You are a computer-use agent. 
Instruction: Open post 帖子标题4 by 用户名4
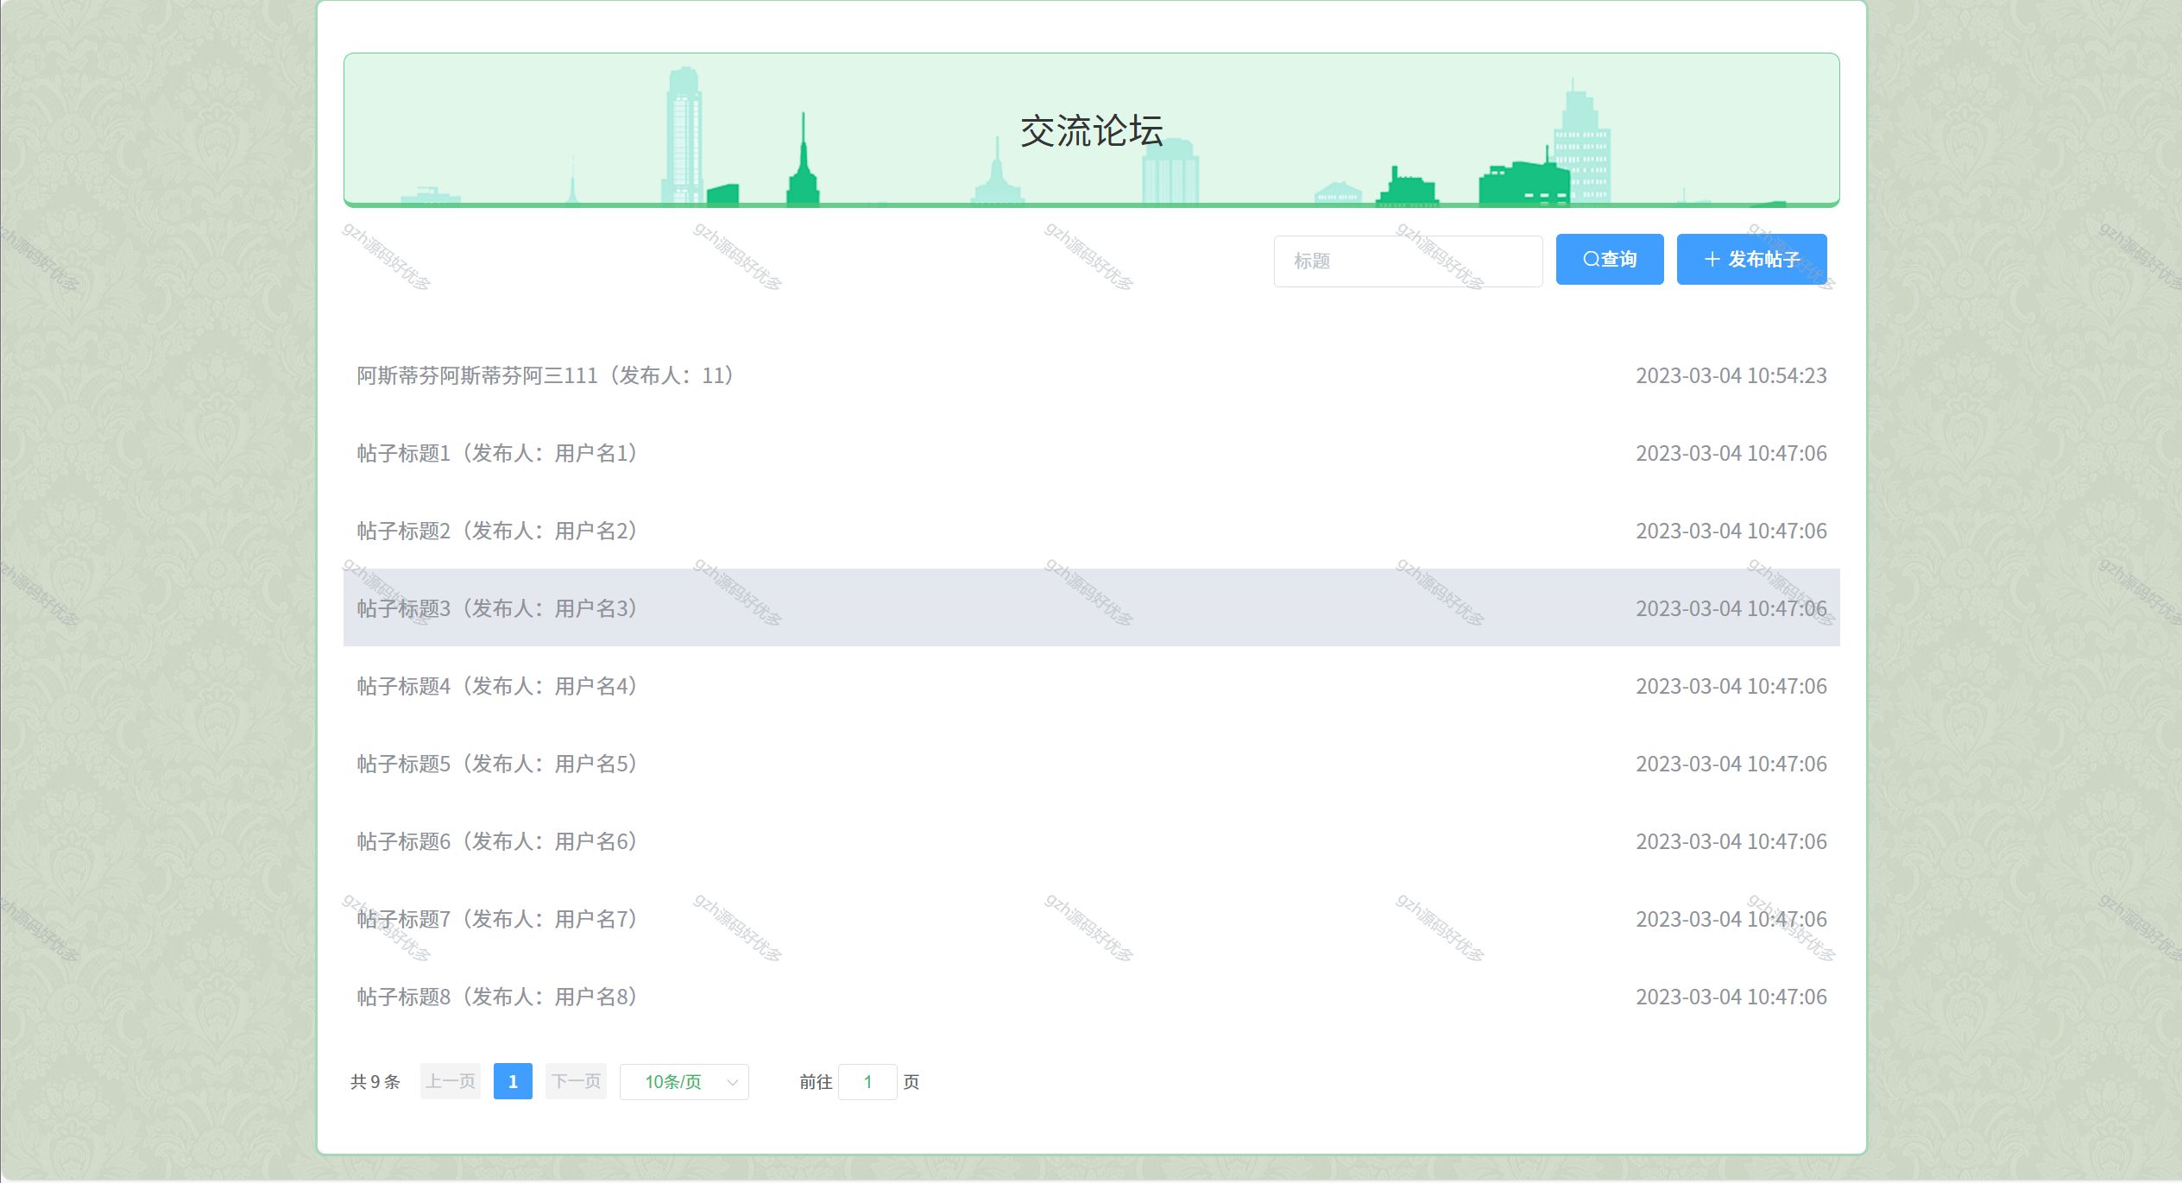497,687
